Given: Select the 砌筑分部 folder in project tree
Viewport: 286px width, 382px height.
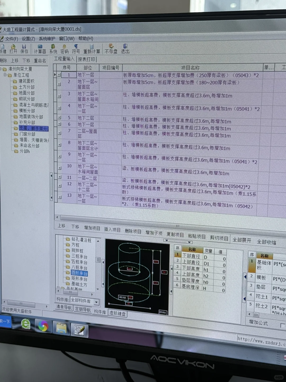Looking at the screenshot, I should coord(24,99).
